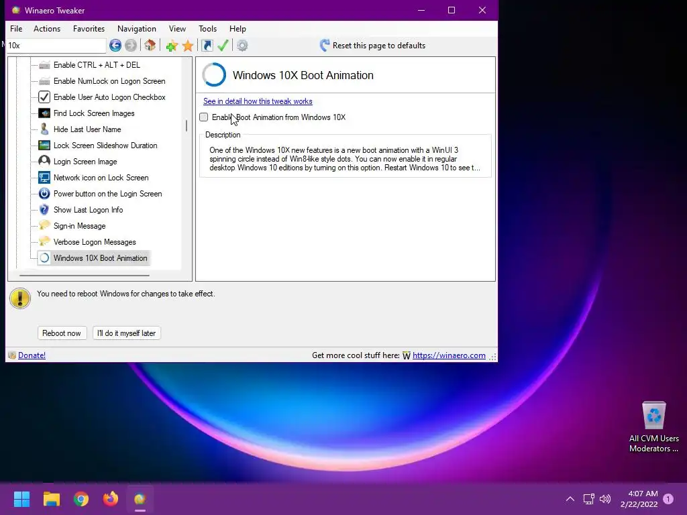Click the Sign-in Message icon
This screenshot has height=515, width=687.
(44, 225)
